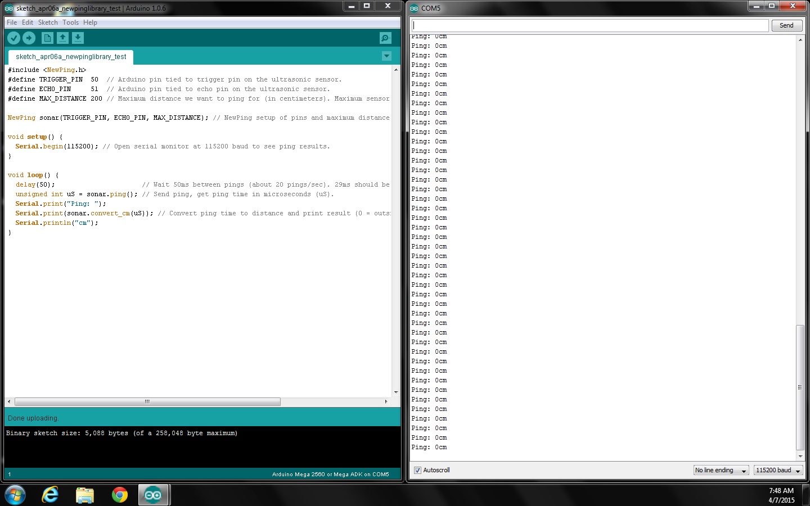Viewport: 810px width, 506px height.
Task: Launch Internet Explorer from the taskbar
Action: (x=50, y=495)
